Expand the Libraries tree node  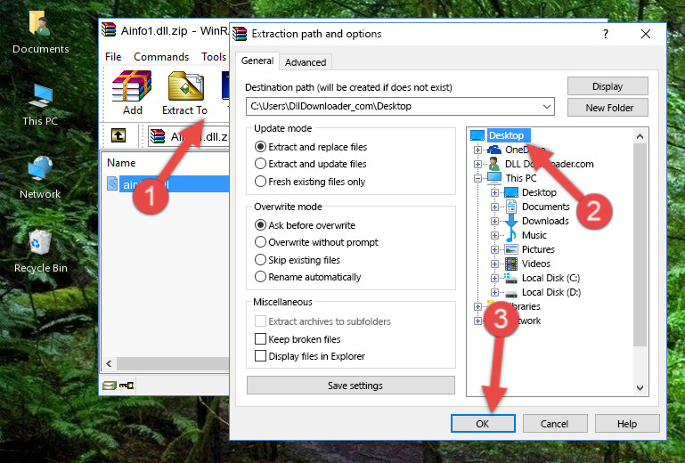pos(477,306)
